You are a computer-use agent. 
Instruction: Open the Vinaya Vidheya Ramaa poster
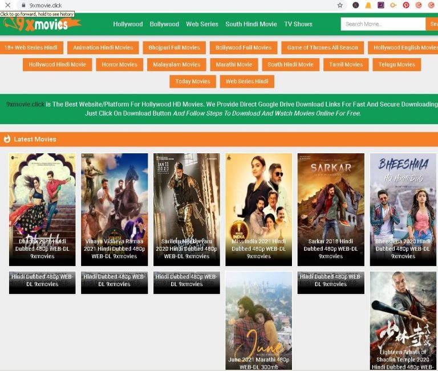point(115,209)
